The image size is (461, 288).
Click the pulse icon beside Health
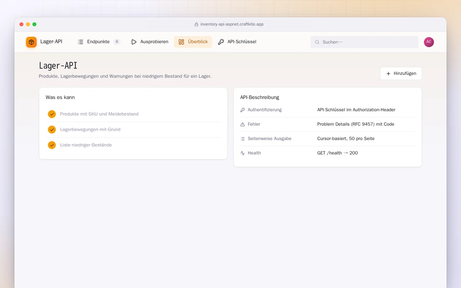pyautogui.click(x=242, y=153)
